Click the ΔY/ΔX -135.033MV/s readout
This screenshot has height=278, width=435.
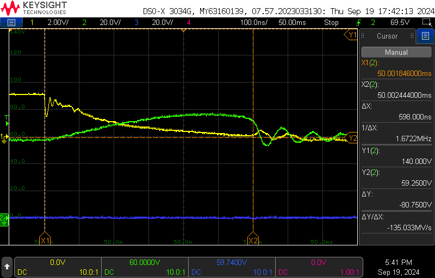tap(409, 228)
